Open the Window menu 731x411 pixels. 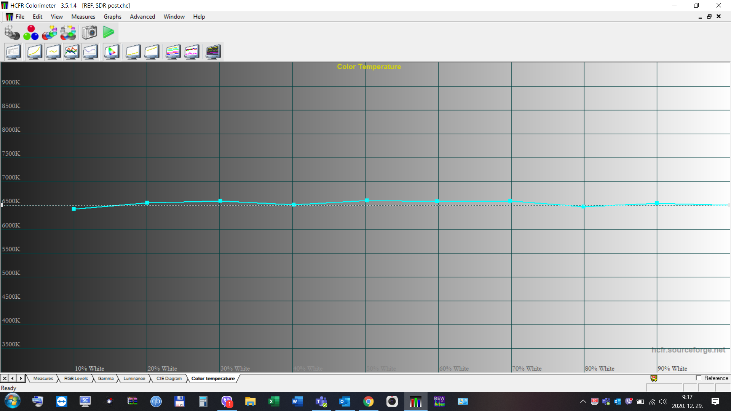click(x=174, y=17)
